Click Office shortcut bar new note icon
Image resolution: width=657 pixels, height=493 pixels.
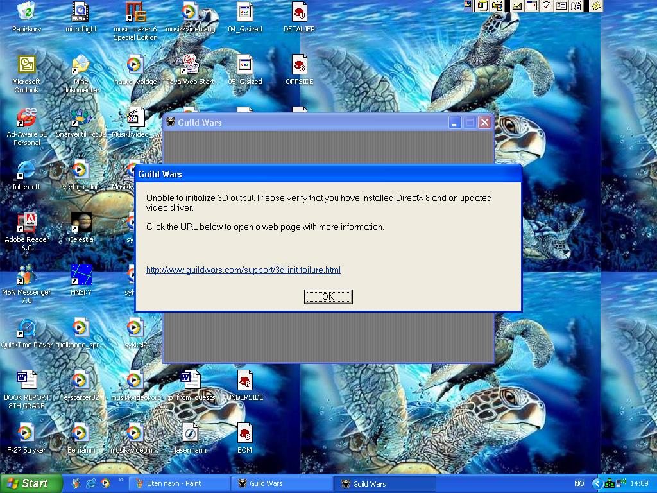596,5
